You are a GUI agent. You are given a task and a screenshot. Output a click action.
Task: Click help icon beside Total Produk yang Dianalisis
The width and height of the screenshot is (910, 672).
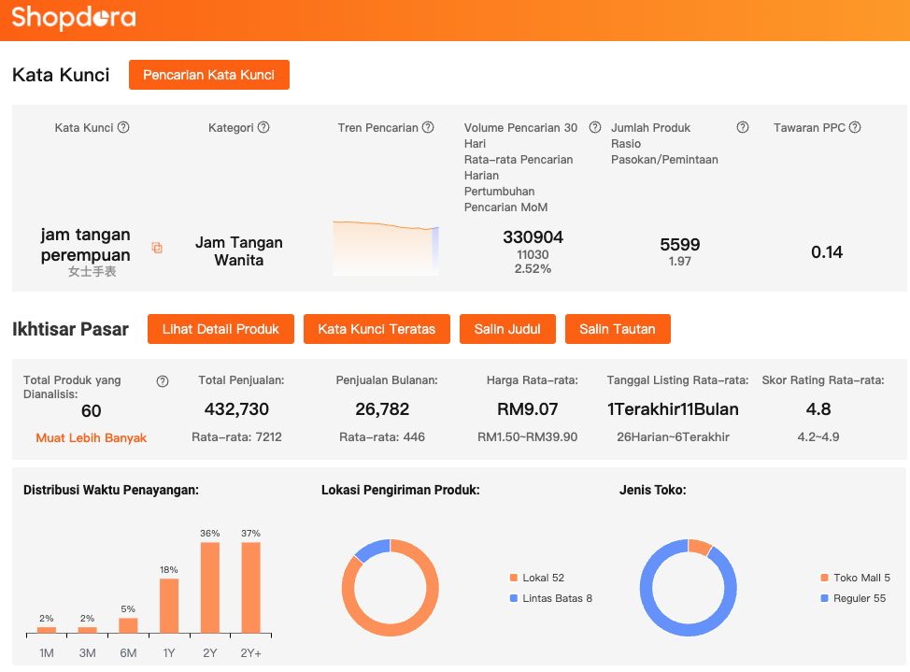coord(163,381)
